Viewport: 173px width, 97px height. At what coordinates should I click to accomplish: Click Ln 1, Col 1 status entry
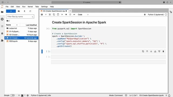(133, 95)
